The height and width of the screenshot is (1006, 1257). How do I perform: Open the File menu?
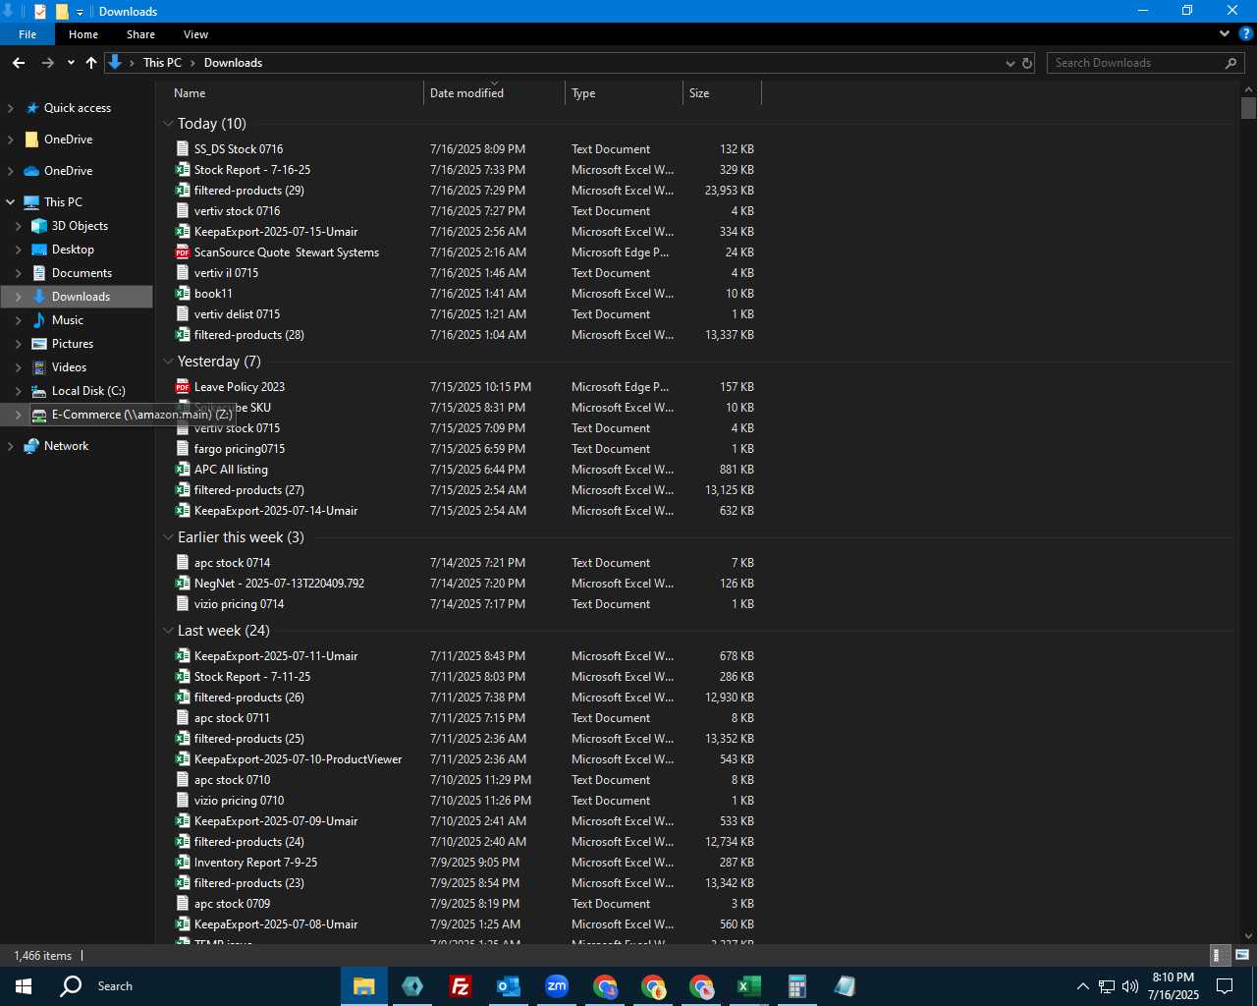click(x=27, y=34)
